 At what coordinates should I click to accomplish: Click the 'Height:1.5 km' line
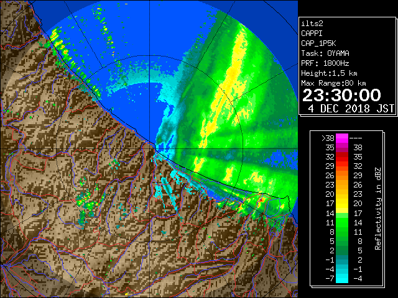329,73
